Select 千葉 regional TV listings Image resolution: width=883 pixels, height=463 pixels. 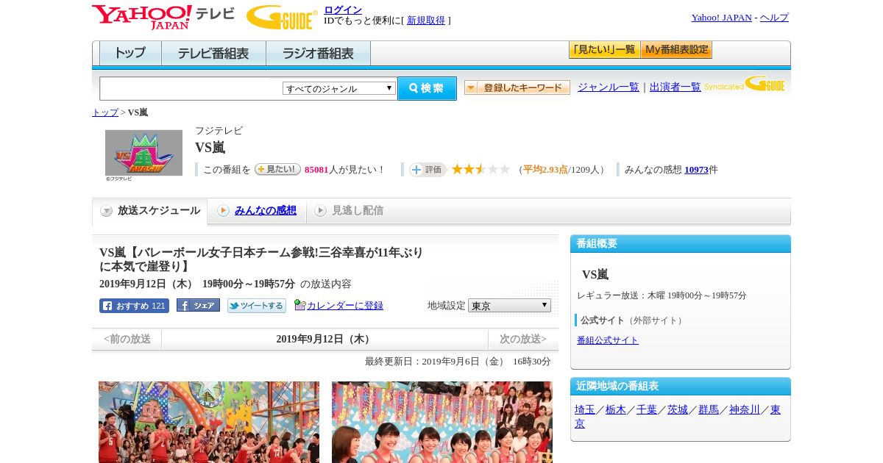pos(647,409)
